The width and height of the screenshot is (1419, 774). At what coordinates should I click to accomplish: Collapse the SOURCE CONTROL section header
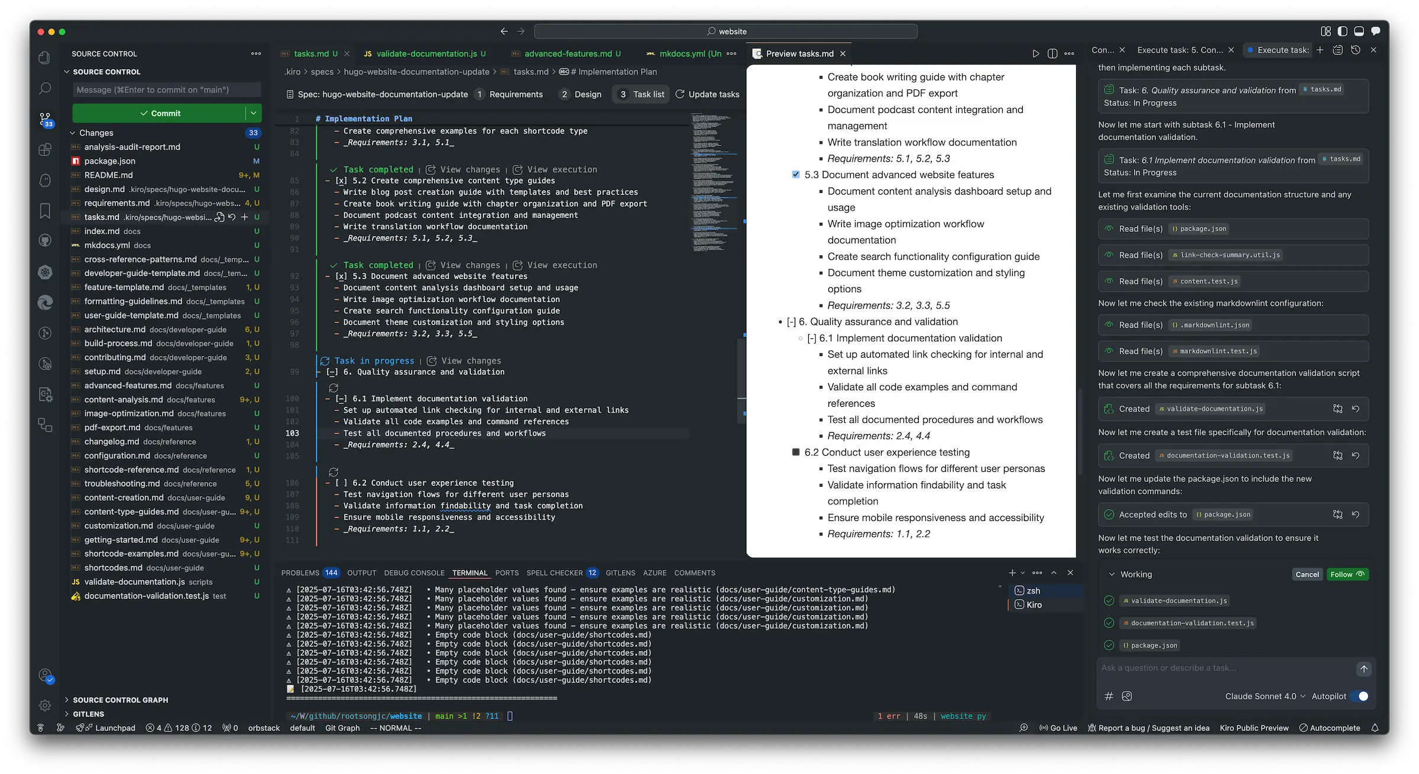106,72
